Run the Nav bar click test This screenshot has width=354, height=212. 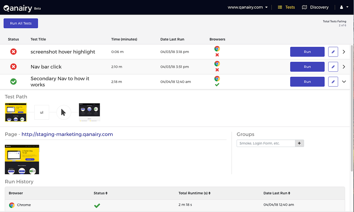point(307,67)
